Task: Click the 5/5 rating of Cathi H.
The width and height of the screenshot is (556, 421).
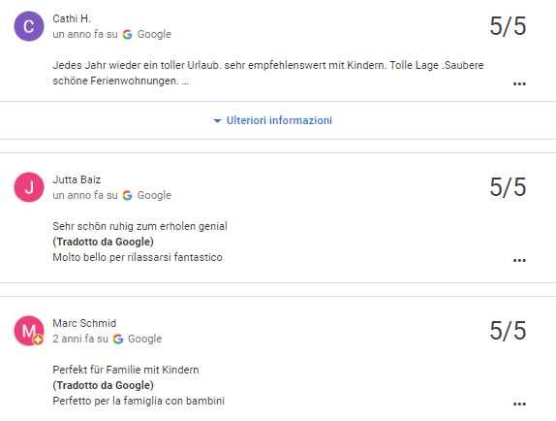Action: 508,26
